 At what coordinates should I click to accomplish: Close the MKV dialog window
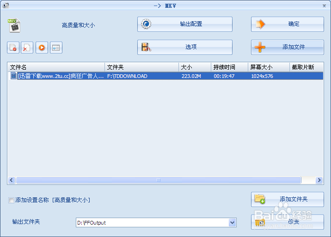click(x=324, y=6)
